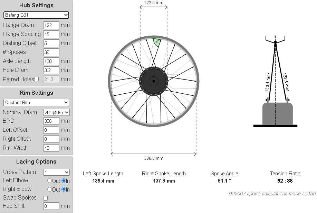Click the wheel cross-section side view diagram

click(x=275, y=81)
